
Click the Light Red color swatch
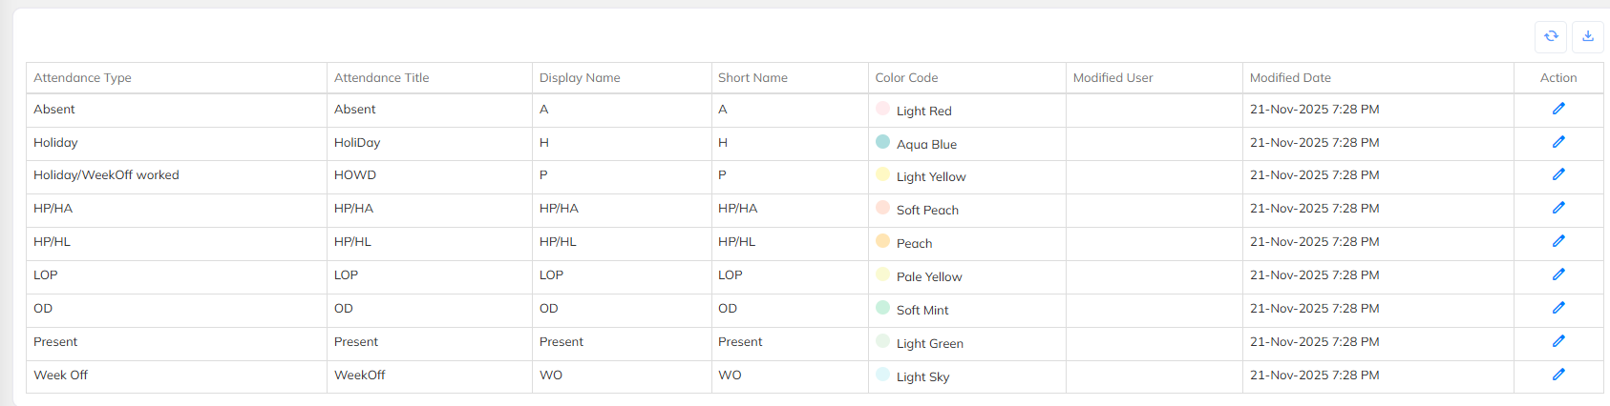click(883, 109)
